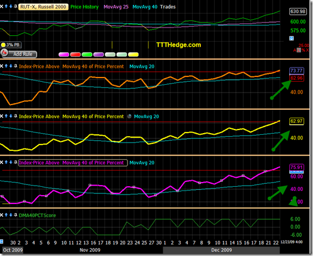Pin the yellow Index-Price Above pane
The image size is (313, 256).
16,116
